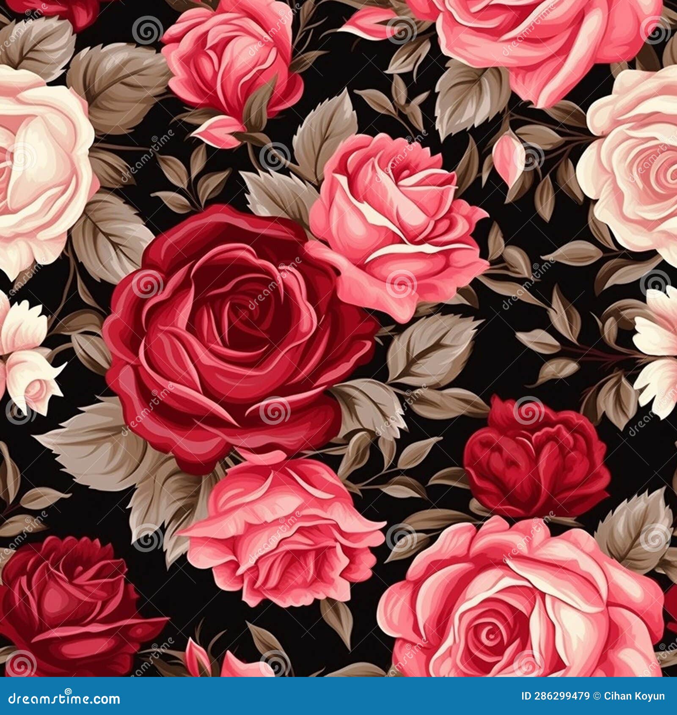677x715 pixels.
Task: Click the dreamstime.com logo in the footer
Action: point(63,700)
